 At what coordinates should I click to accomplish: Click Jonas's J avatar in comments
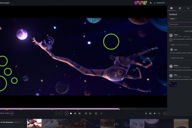click(171, 36)
